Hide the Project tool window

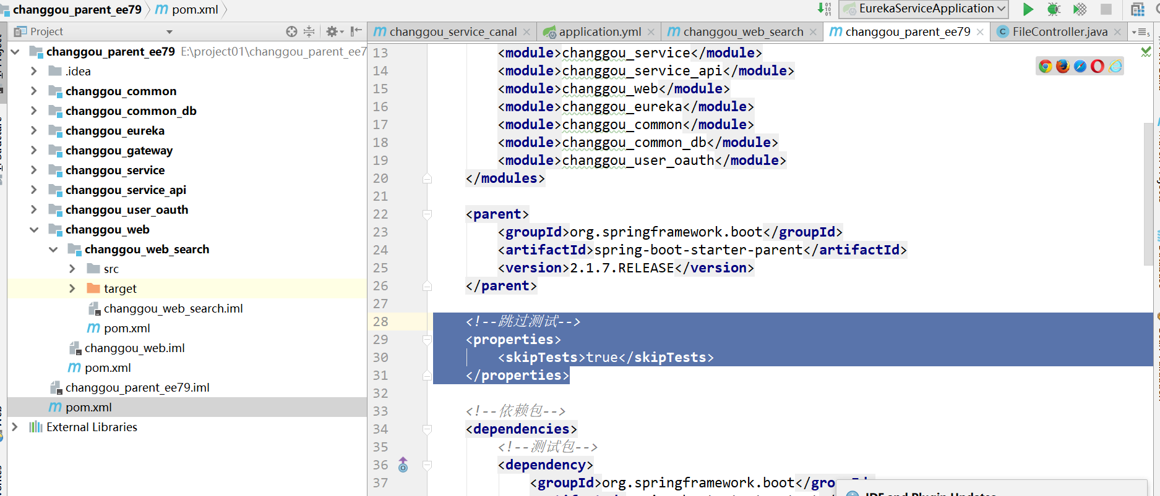(356, 32)
